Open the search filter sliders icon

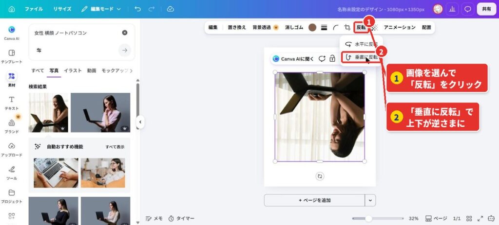39,50
